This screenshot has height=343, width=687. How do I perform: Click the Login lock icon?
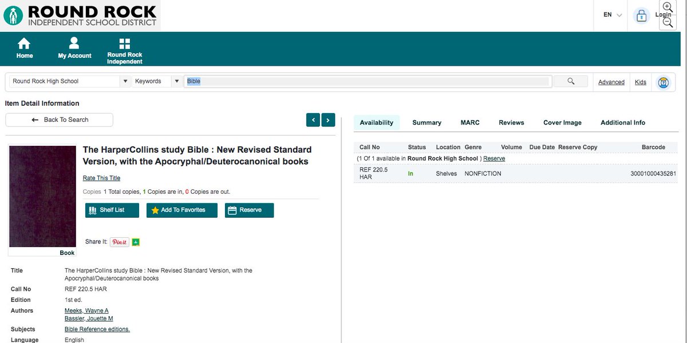641,16
